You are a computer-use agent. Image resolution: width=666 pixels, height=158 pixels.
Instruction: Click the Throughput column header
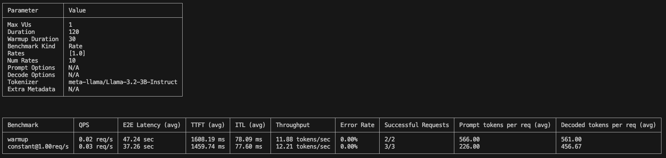click(x=292, y=125)
